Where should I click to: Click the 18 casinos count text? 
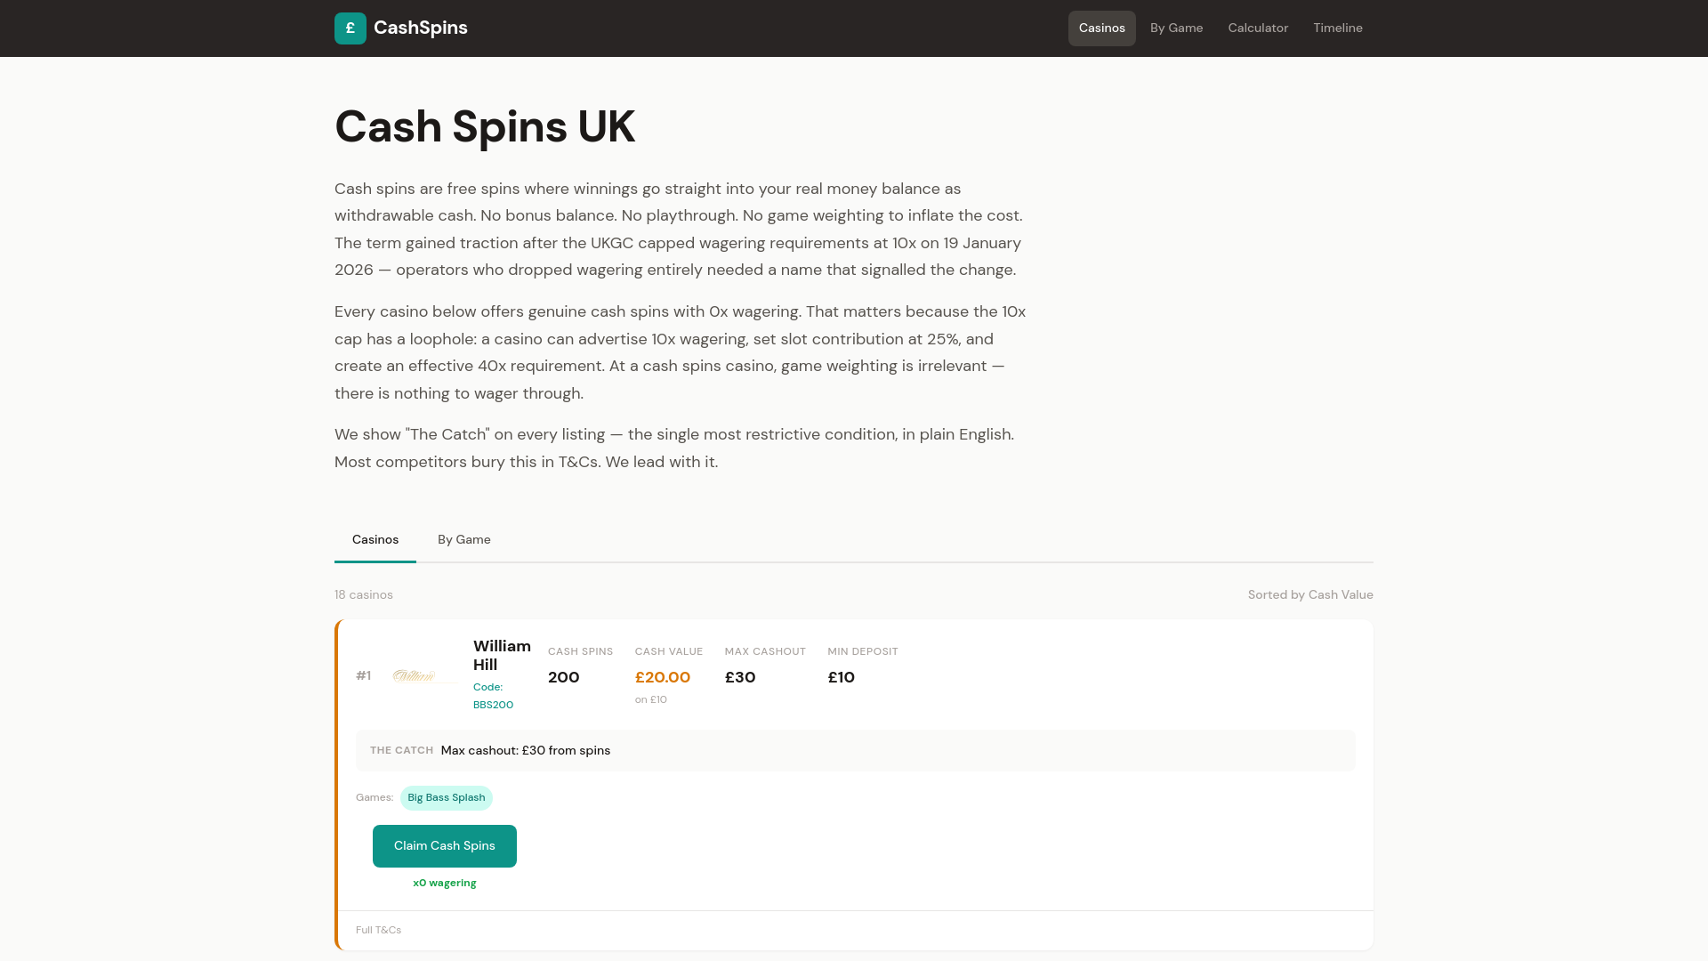364,595
